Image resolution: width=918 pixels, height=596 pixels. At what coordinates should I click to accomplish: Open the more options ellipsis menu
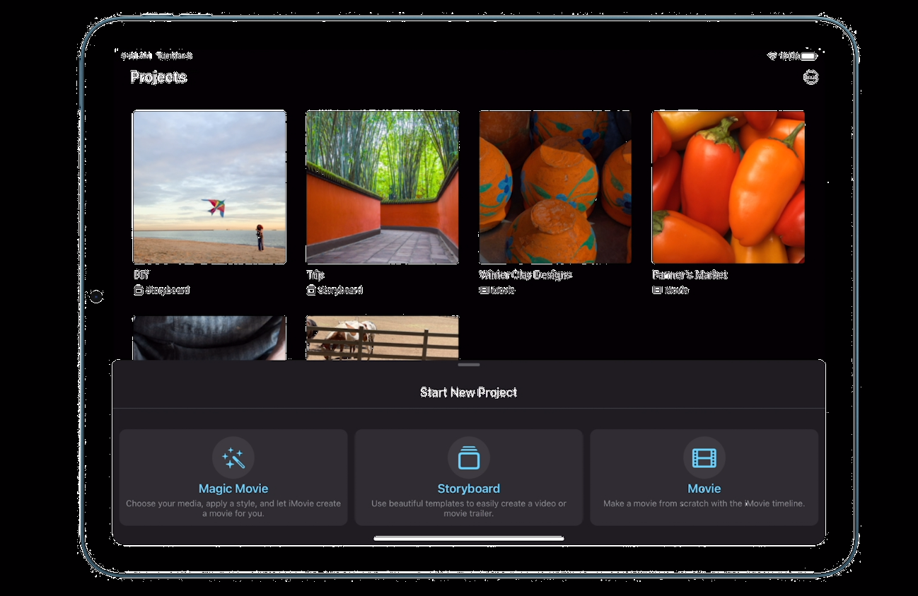(x=810, y=77)
